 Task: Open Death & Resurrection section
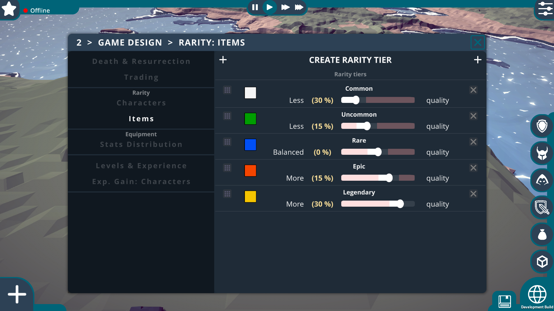click(x=141, y=61)
